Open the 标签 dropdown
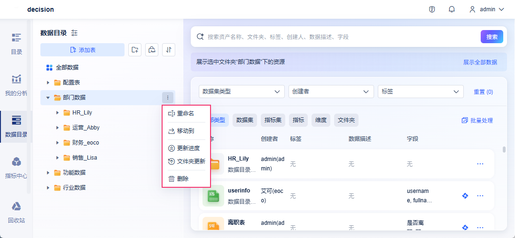 [421, 92]
